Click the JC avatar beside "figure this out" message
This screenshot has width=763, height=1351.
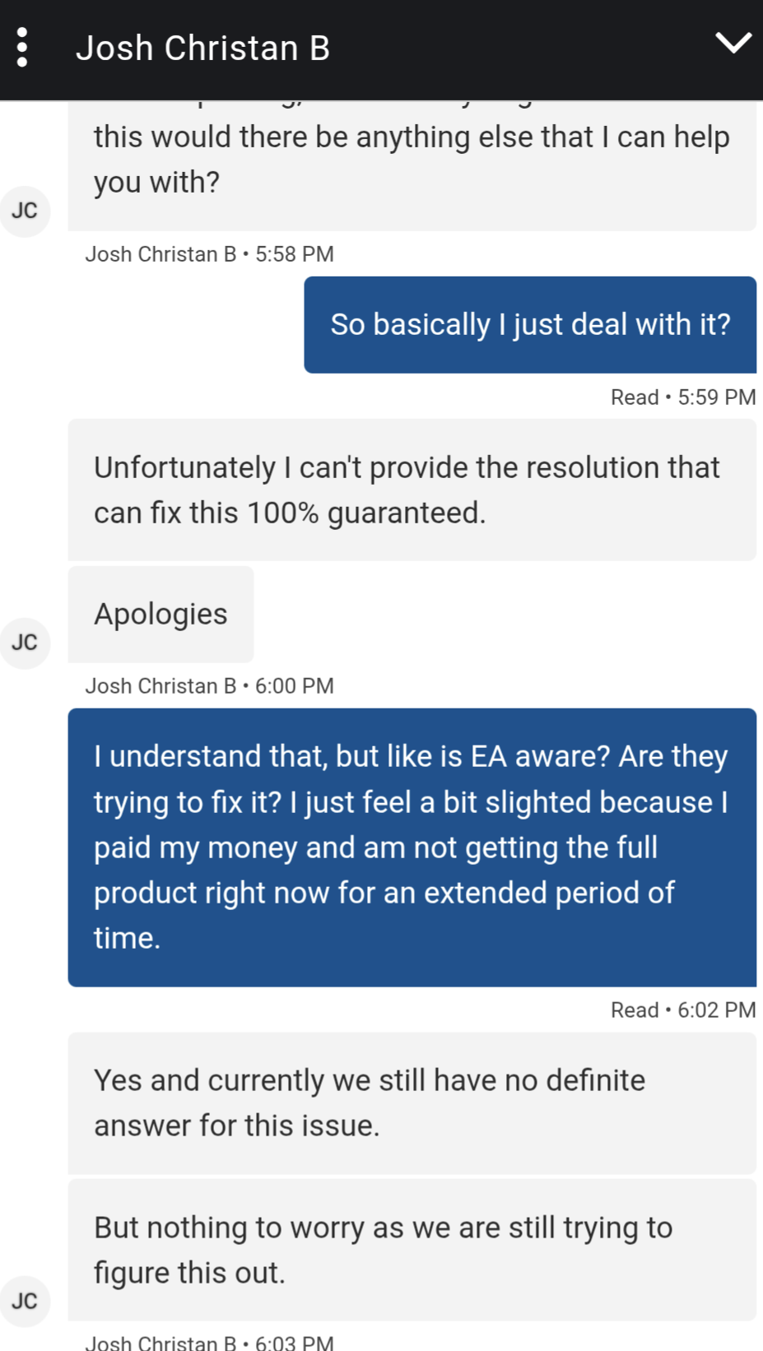tap(25, 1301)
